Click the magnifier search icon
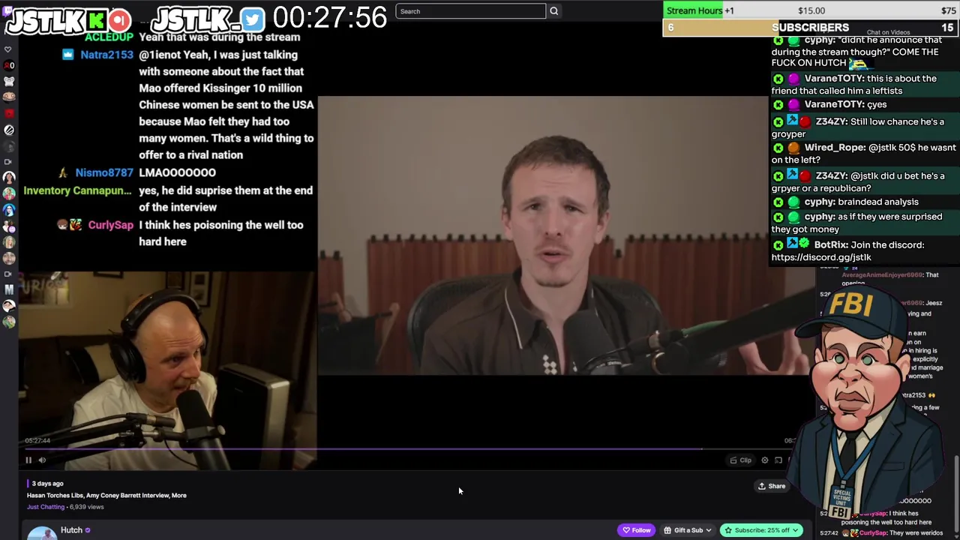The height and width of the screenshot is (540, 960). click(x=553, y=11)
